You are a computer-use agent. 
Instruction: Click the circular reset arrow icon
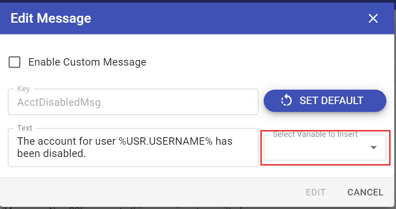click(x=286, y=101)
